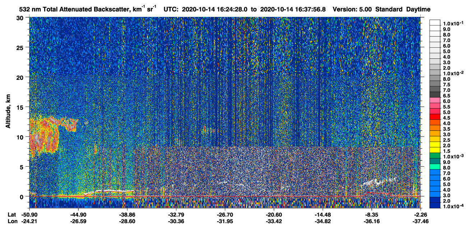Click the colorbar label '1.0x10-4'

pos(454,206)
